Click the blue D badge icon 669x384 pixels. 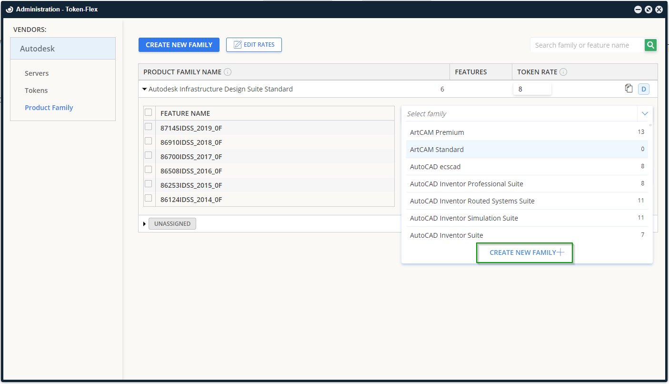click(x=643, y=89)
